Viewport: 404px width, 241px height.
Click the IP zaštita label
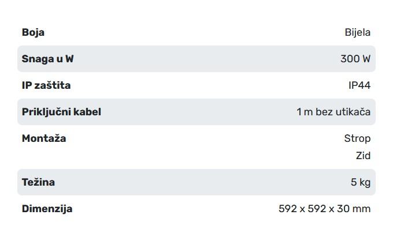pos(46,85)
